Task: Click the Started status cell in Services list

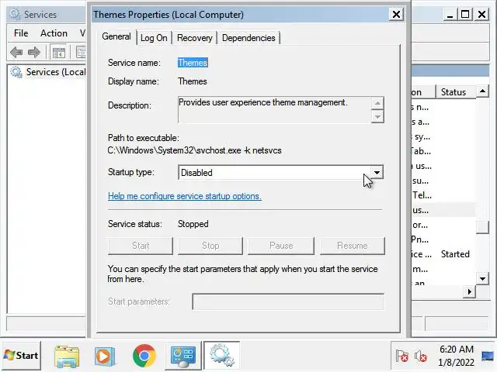Action: (455, 254)
